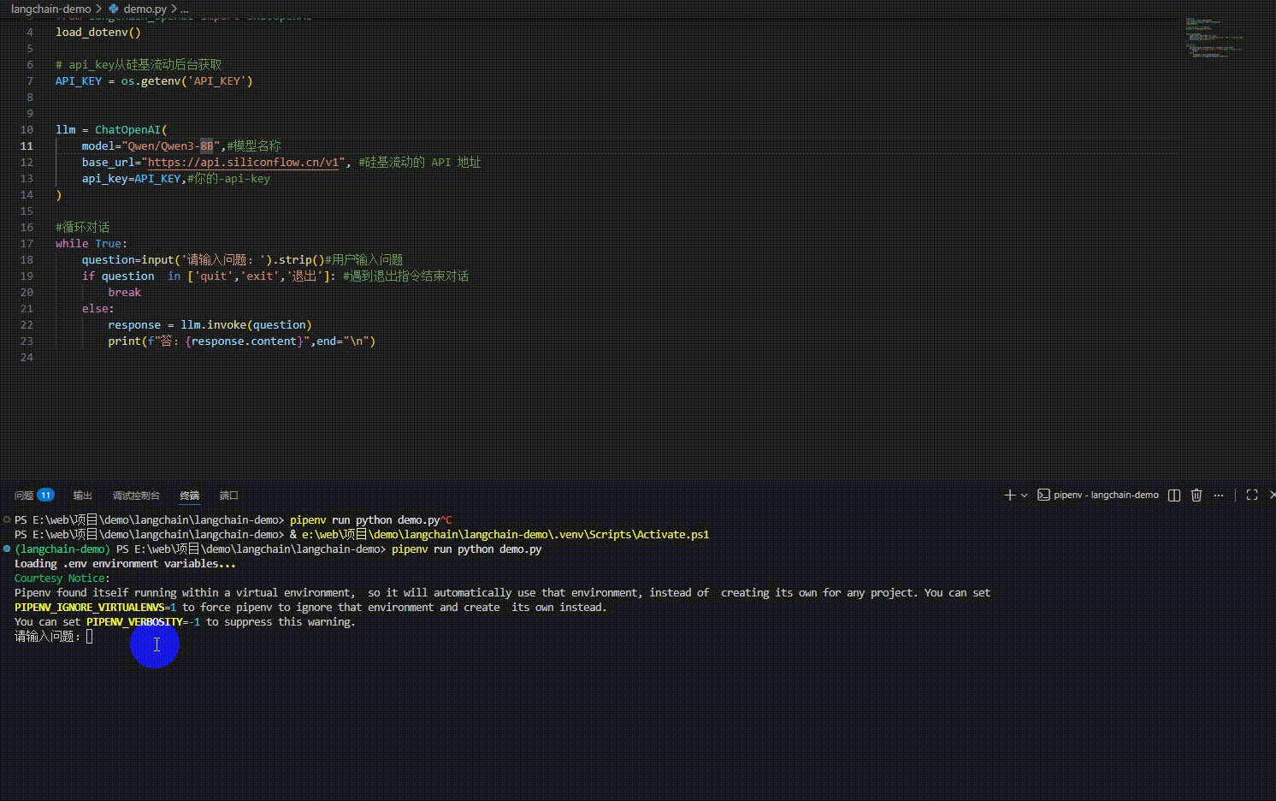Screen dimensions: 1276x801
Task: Click 'PIPENV_IGNORE_VIRTUALENVS' in terminal output
Action: (x=89, y=608)
